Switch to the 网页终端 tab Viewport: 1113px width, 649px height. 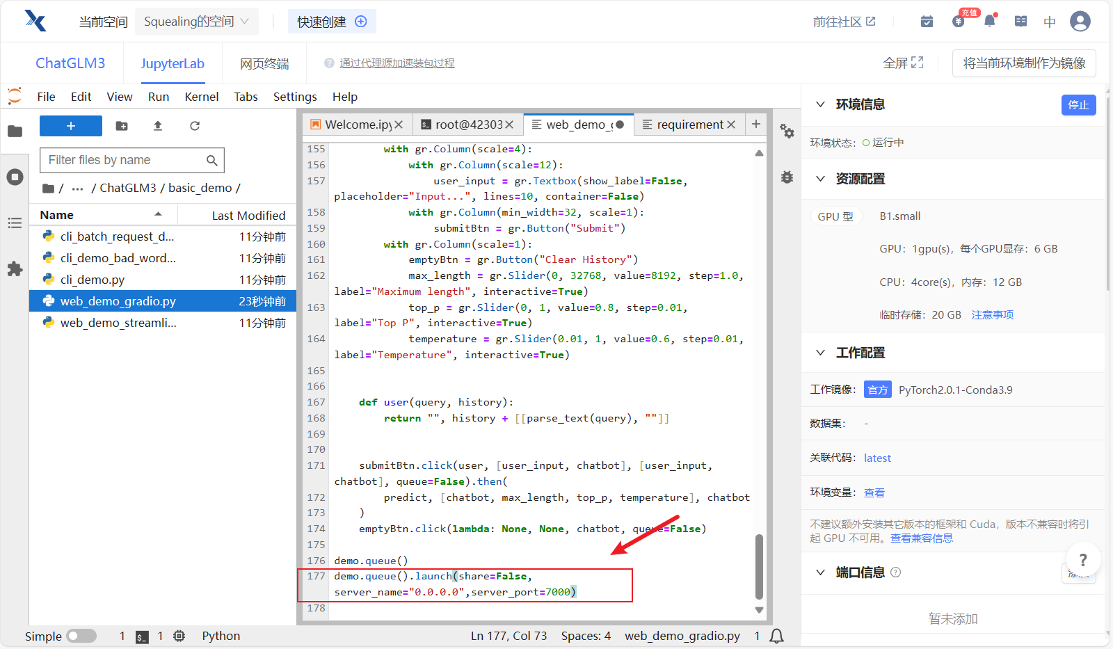coord(264,64)
